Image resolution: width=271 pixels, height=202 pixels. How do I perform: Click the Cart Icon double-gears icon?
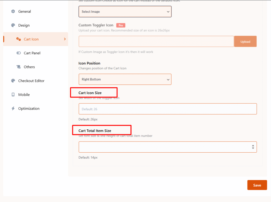click(19, 39)
